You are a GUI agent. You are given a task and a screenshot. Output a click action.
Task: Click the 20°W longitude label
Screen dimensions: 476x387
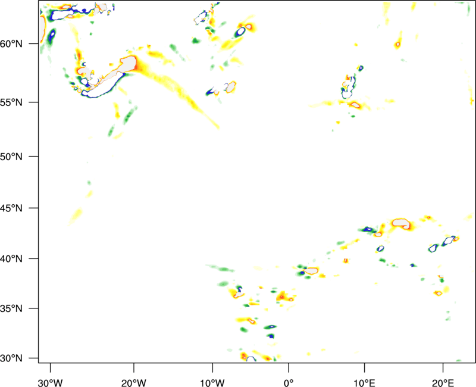coord(133,383)
